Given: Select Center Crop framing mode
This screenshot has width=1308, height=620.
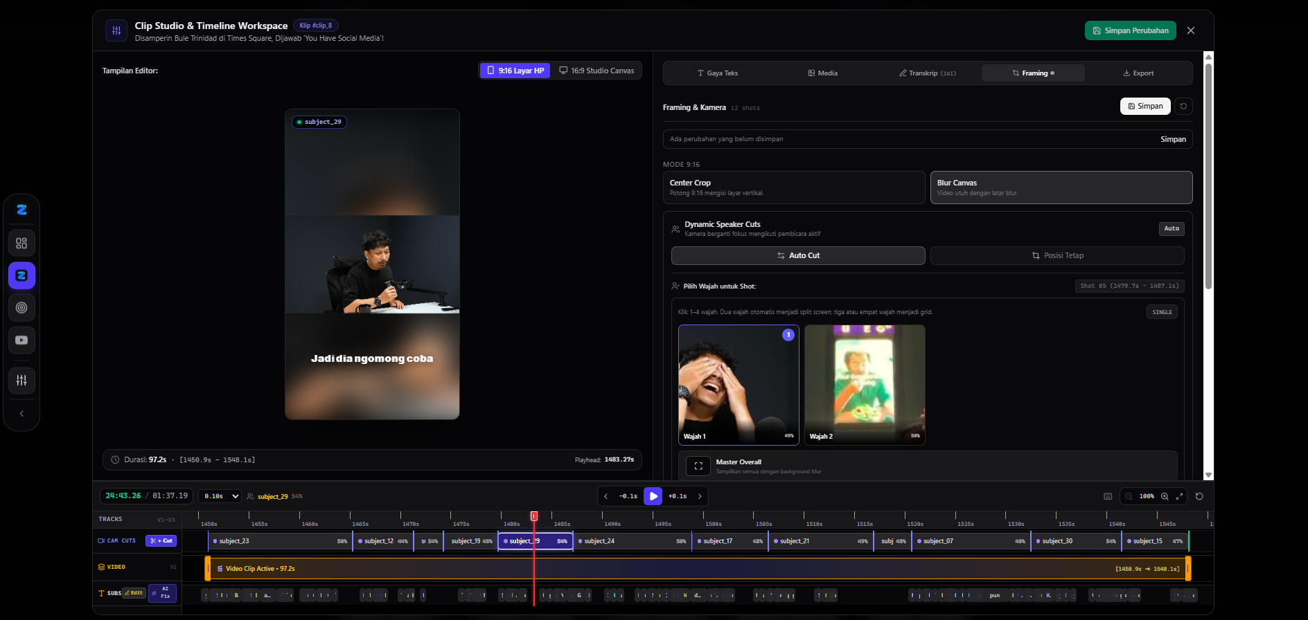Looking at the screenshot, I should coord(794,188).
